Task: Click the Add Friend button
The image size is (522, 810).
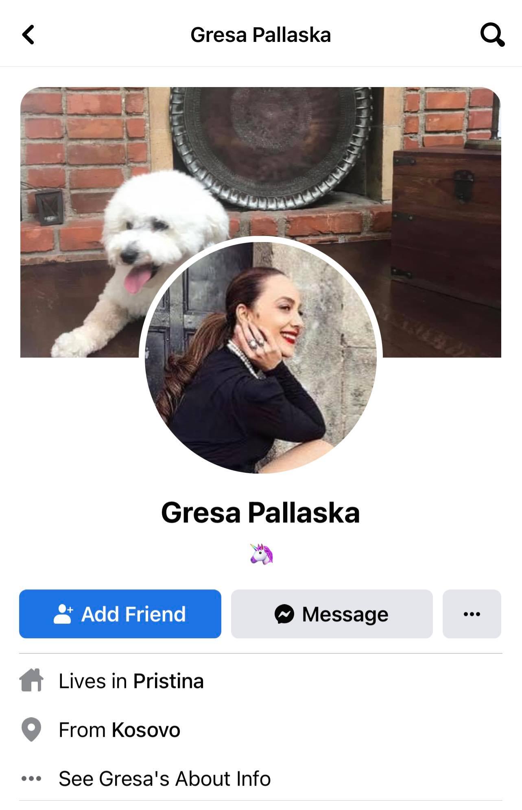Action: click(x=120, y=614)
